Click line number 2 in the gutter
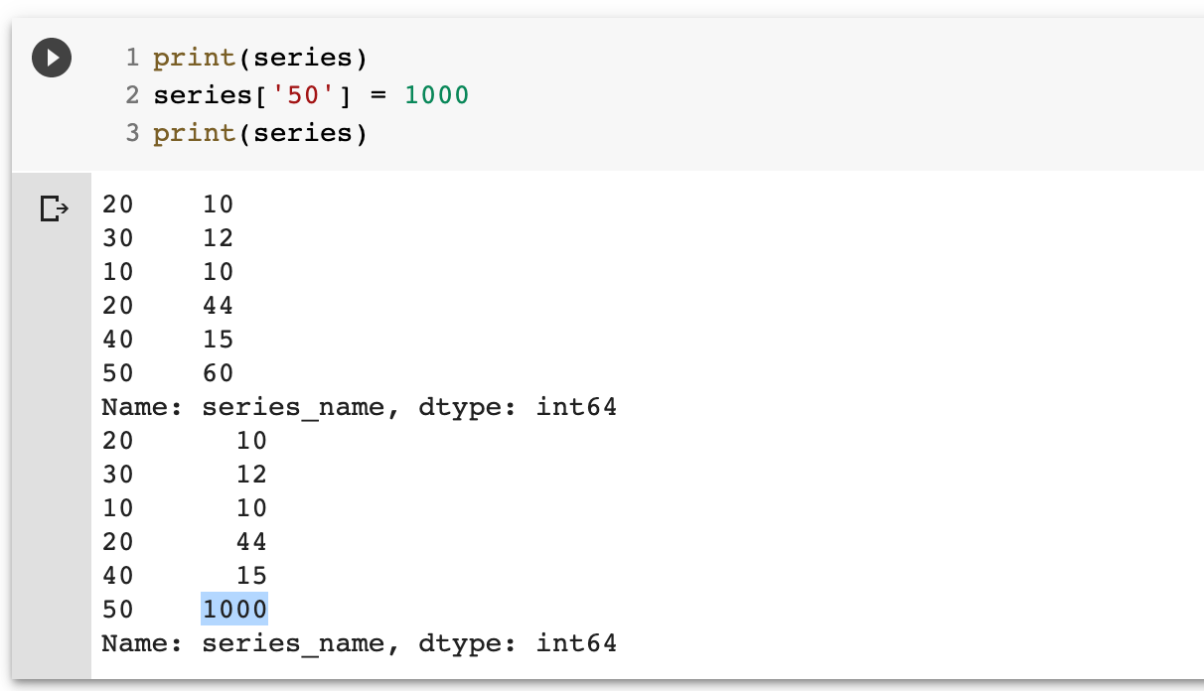 coord(130,94)
